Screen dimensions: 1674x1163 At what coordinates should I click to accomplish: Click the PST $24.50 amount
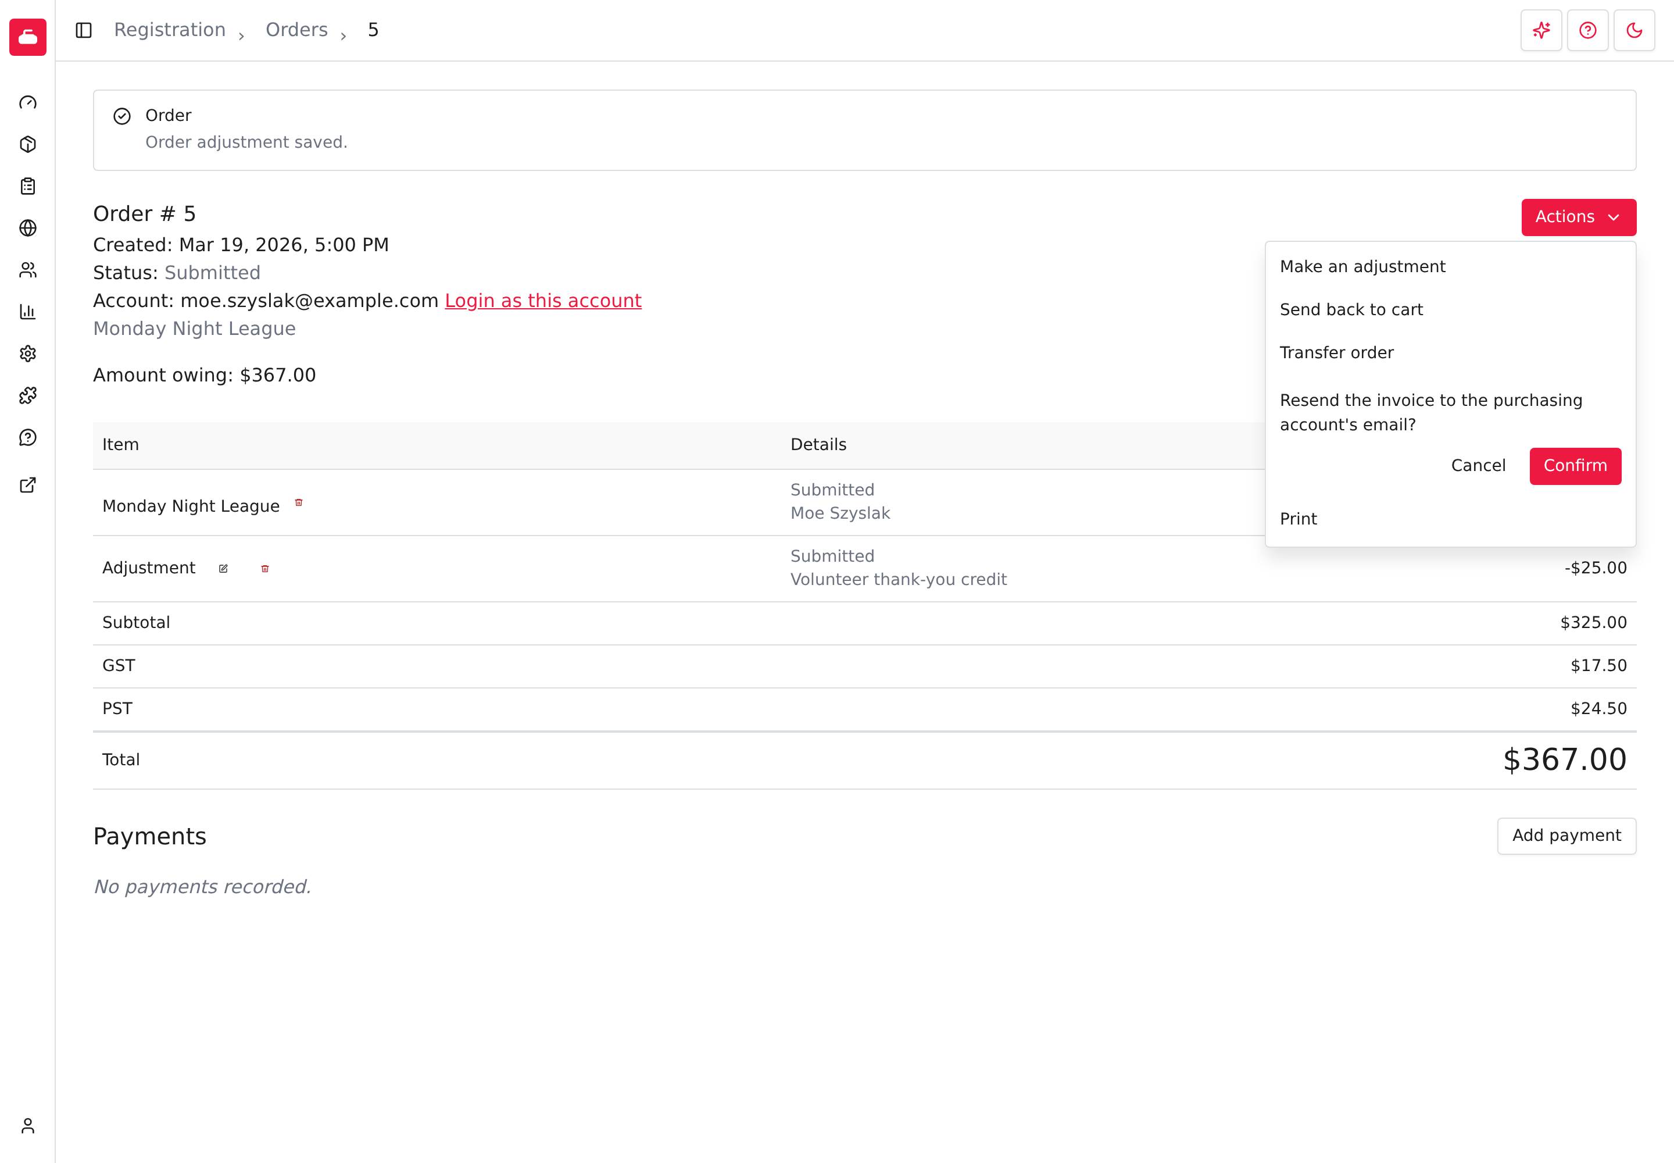[1598, 708]
